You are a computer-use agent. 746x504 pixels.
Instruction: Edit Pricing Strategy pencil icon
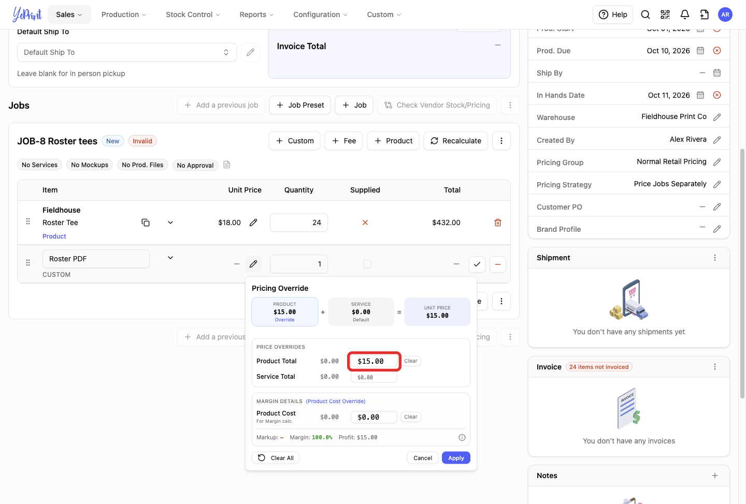(x=717, y=184)
